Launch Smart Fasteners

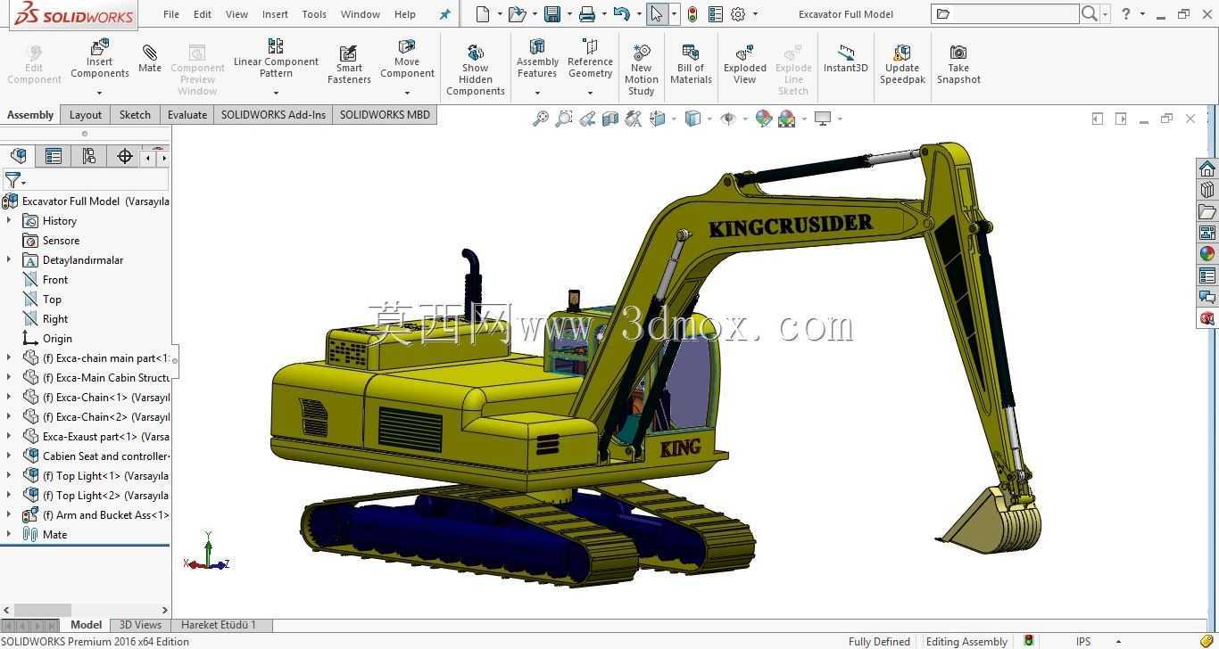point(349,64)
